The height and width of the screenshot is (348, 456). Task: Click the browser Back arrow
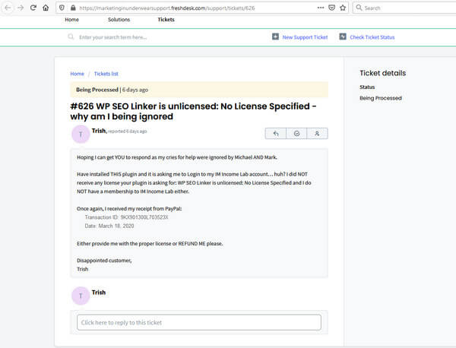pyautogui.click(x=8, y=8)
